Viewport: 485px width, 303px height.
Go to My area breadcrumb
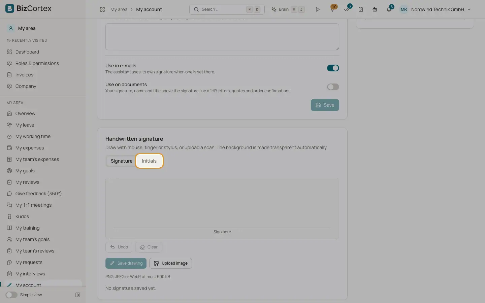[x=119, y=9]
